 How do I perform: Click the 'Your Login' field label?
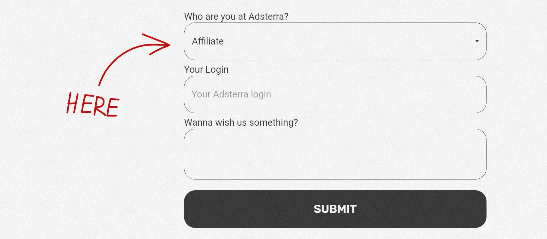pos(206,70)
